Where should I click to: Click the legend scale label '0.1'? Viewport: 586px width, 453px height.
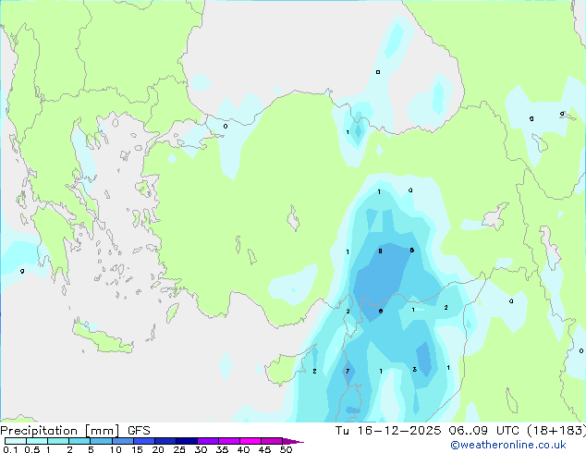tap(10, 449)
